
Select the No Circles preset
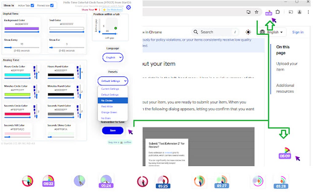coord(106,100)
